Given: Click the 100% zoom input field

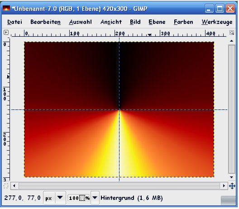Looking at the screenshot, I should [x=79, y=198].
